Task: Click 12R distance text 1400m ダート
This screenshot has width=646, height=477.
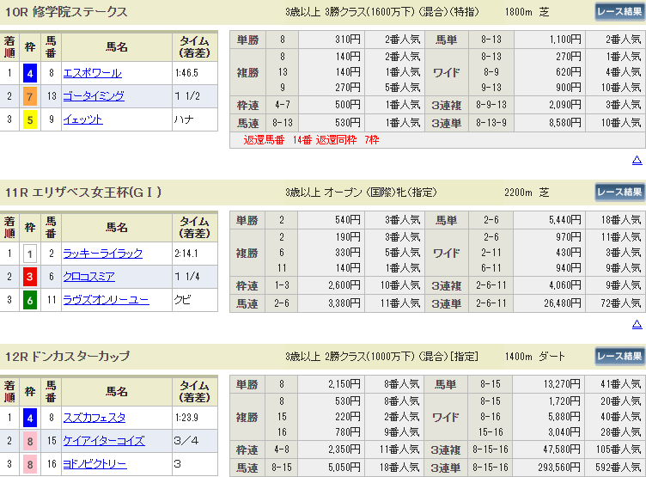Action: coord(535,357)
